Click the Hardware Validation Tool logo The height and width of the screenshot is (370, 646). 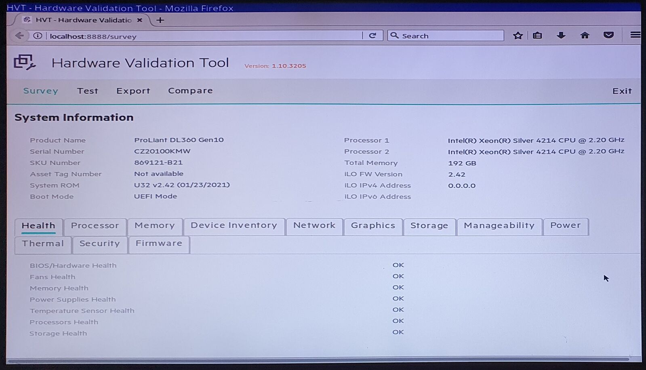(x=25, y=62)
